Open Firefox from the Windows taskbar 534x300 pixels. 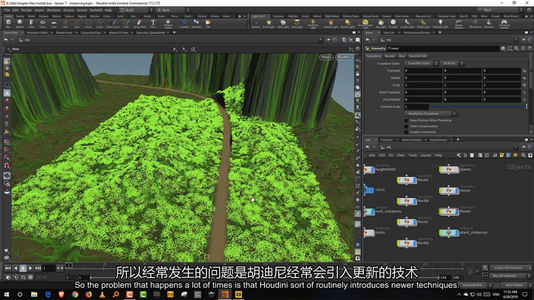89,294
